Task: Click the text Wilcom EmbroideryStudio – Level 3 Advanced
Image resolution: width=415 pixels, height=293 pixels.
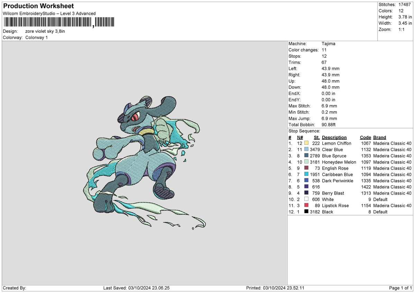Action: pyautogui.click(x=49, y=13)
